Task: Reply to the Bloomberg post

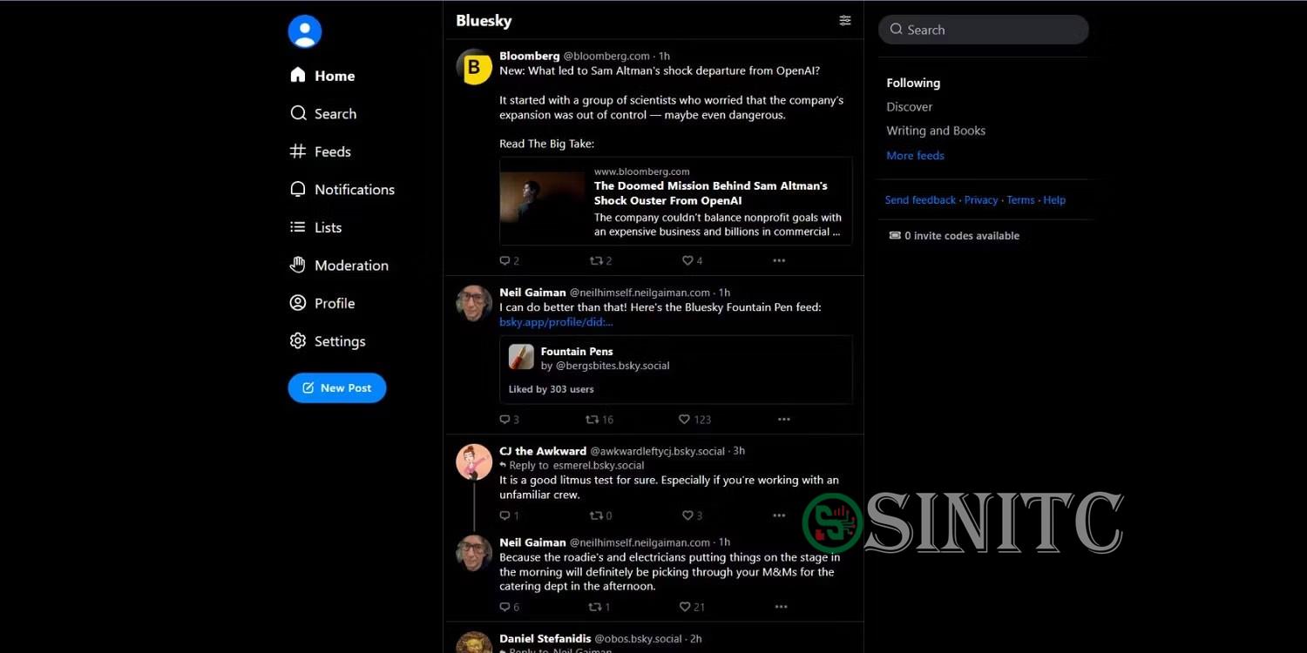Action: click(509, 260)
